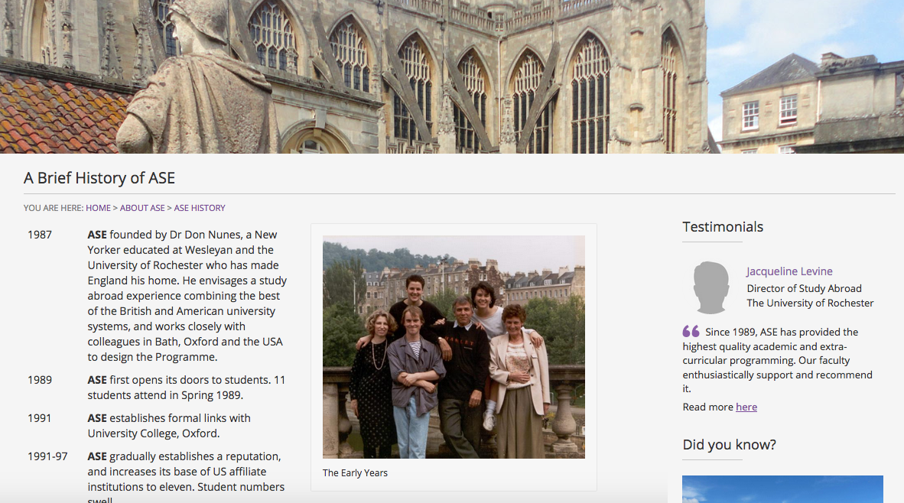Click the HOME breadcrumb link
Image resolution: width=904 pixels, height=503 pixels.
[x=98, y=208]
